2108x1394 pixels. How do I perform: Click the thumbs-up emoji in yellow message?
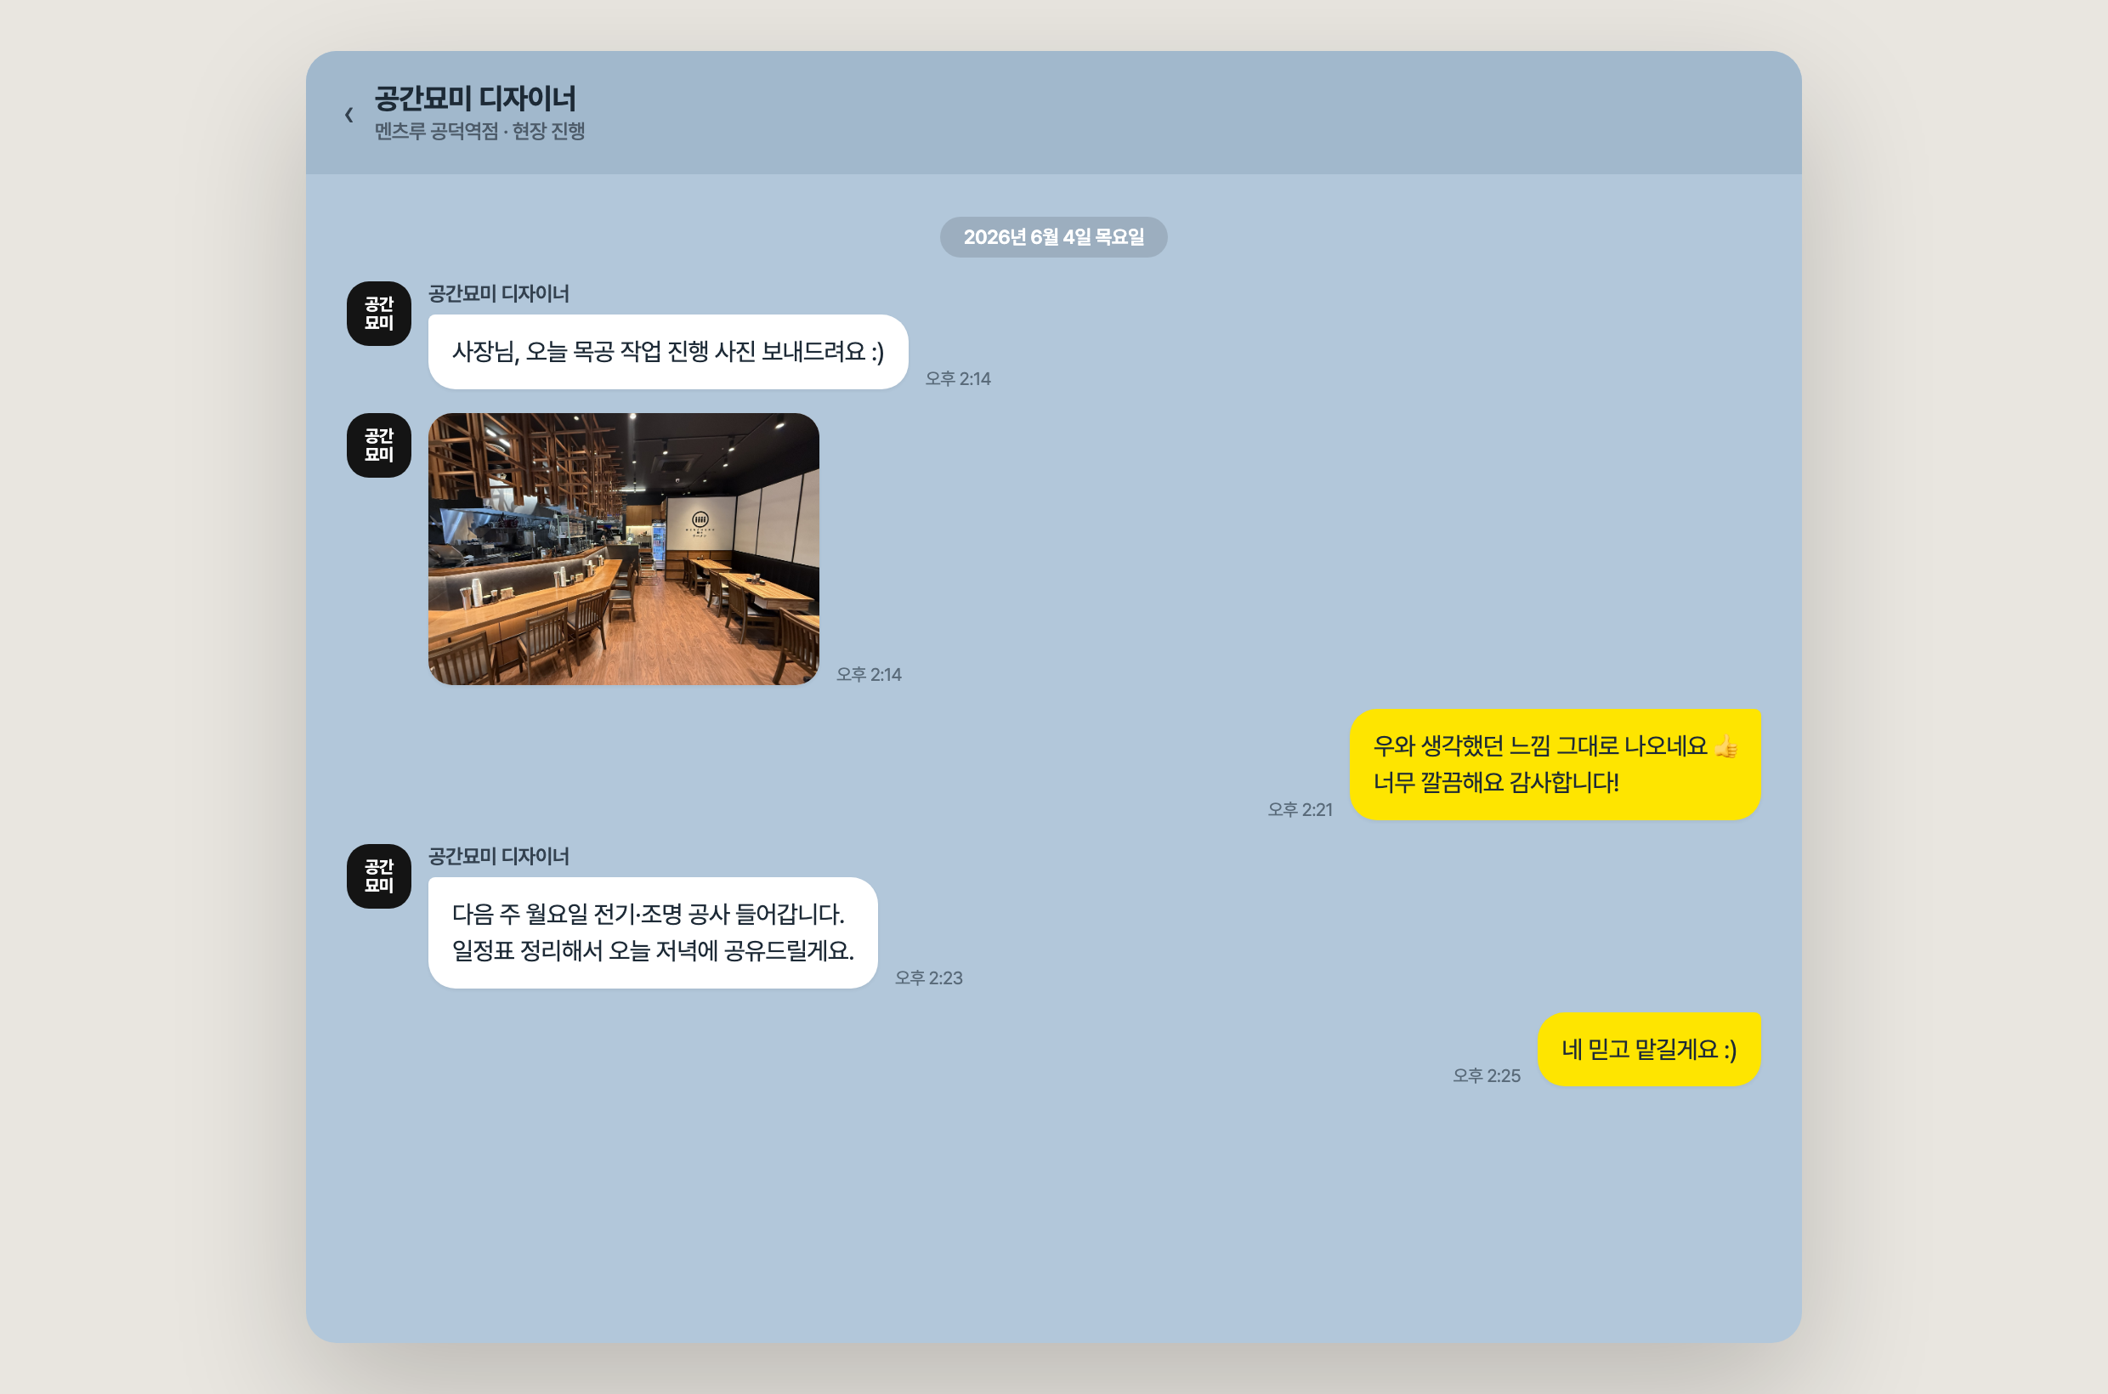1725,747
